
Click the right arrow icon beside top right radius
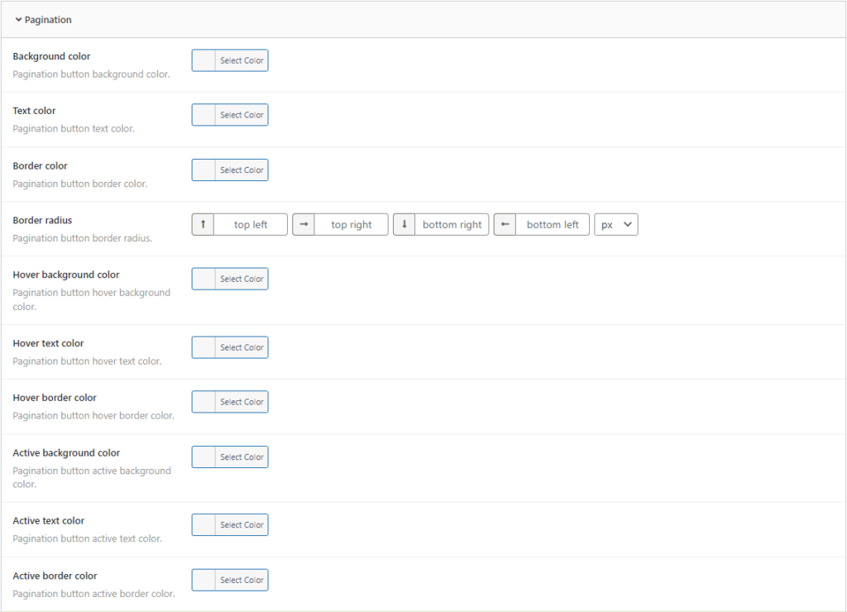[304, 224]
